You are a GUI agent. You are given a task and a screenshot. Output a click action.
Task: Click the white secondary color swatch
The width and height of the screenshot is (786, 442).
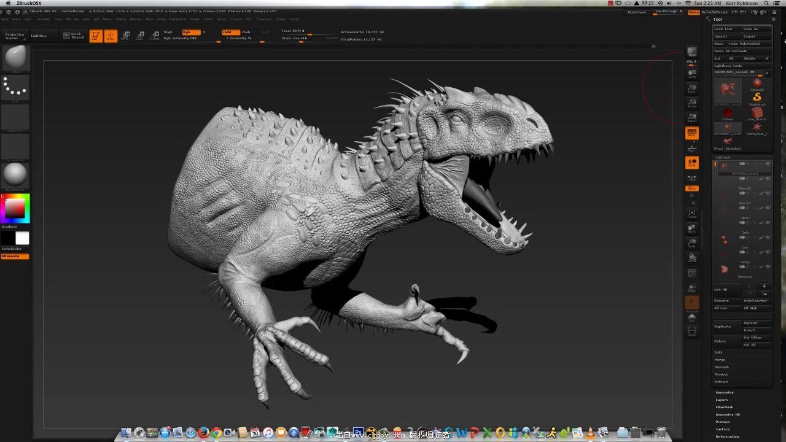pos(22,238)
